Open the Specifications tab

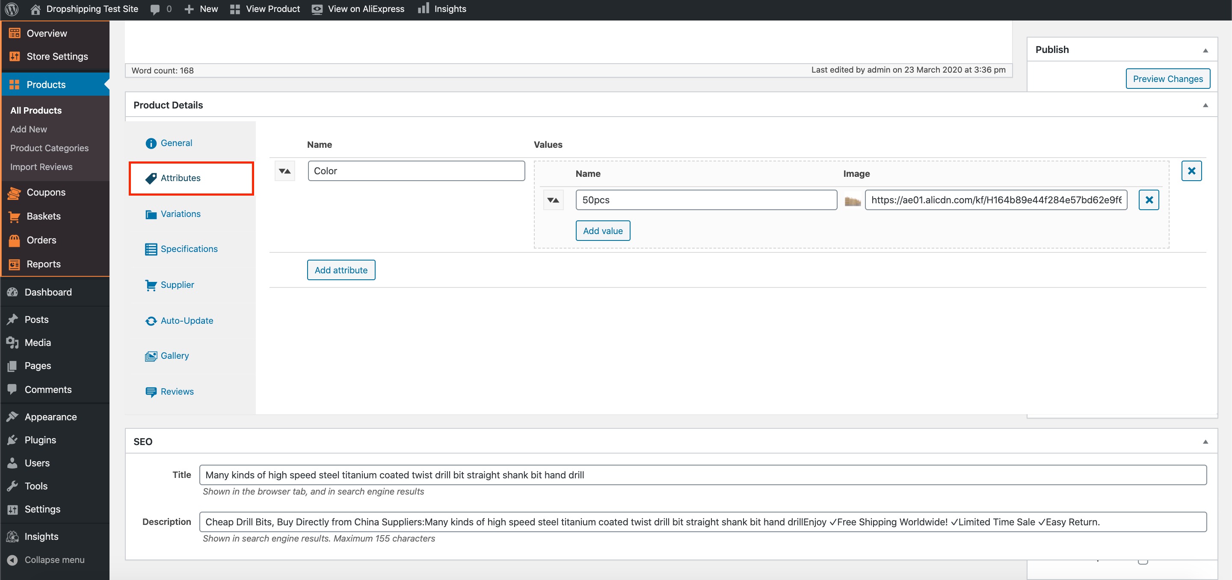tap(189, 249)
